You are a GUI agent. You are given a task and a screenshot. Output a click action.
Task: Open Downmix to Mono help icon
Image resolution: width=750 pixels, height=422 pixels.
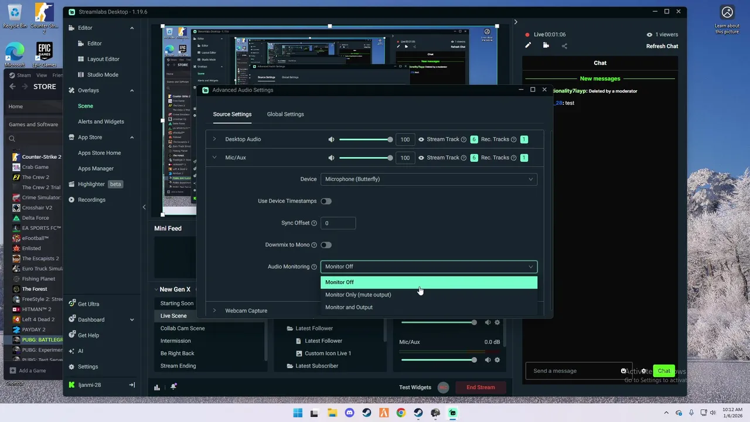pos(314,245)
